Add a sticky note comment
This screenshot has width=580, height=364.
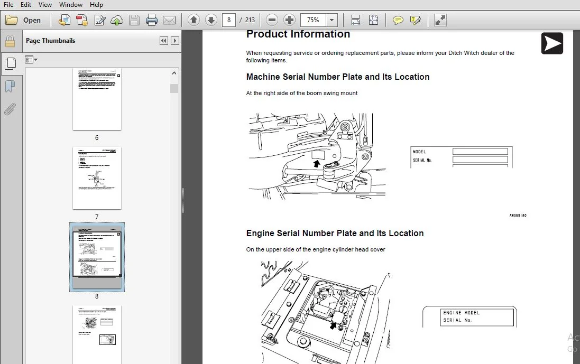(398, 20)
